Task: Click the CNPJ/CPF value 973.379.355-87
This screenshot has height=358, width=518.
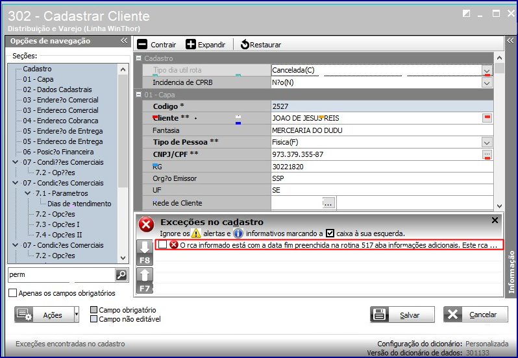Action: [x=298, y=154]
